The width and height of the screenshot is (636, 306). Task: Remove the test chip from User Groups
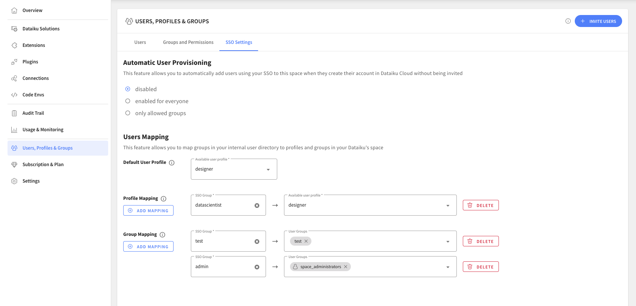tap(306, 241)
